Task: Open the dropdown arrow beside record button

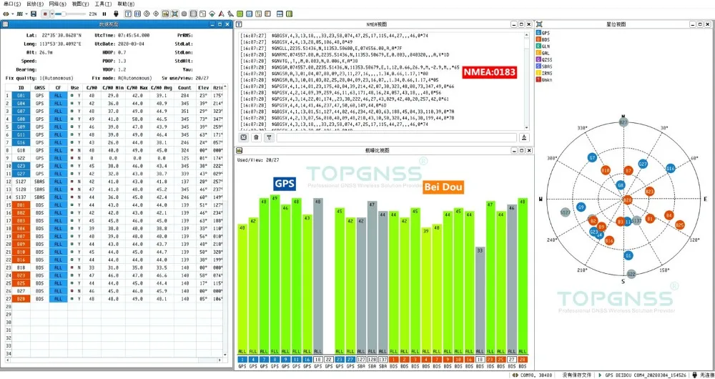Action: 52,14
